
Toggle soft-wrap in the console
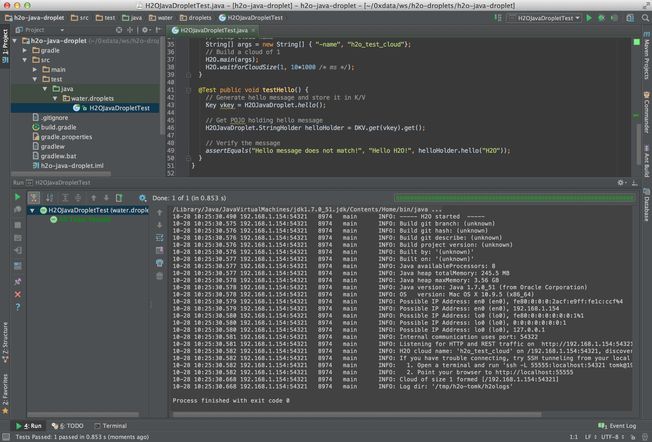pyautogui.click(x=159, y=237)
